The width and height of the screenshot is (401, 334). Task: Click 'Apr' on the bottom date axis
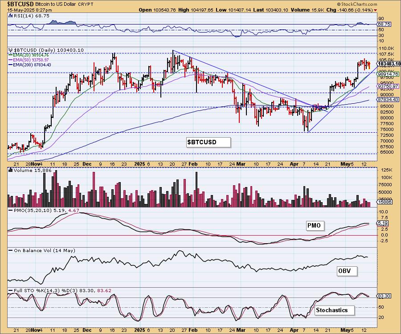click(x=294, y=330)
